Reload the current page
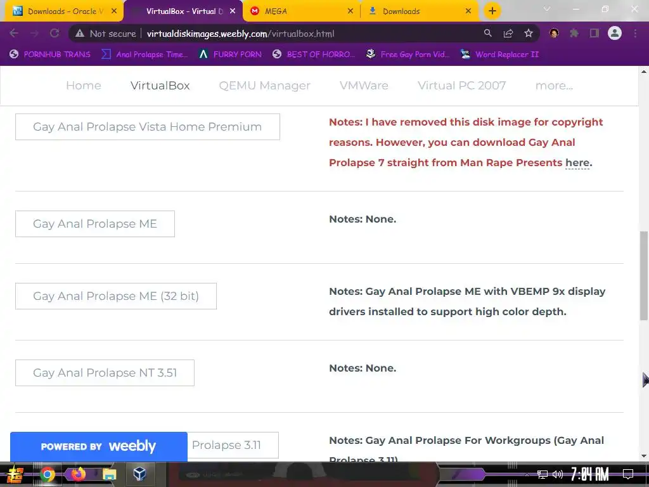This screenshot has width=649, height=487. pyautogui.click(x=55, y=34)
